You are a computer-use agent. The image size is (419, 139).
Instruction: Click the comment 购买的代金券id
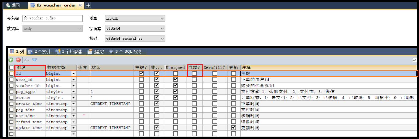(257, 86)
